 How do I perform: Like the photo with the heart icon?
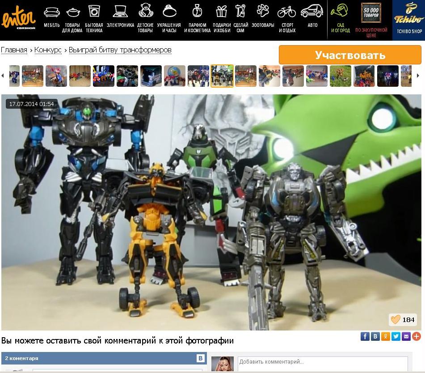(x=396, y=320)
